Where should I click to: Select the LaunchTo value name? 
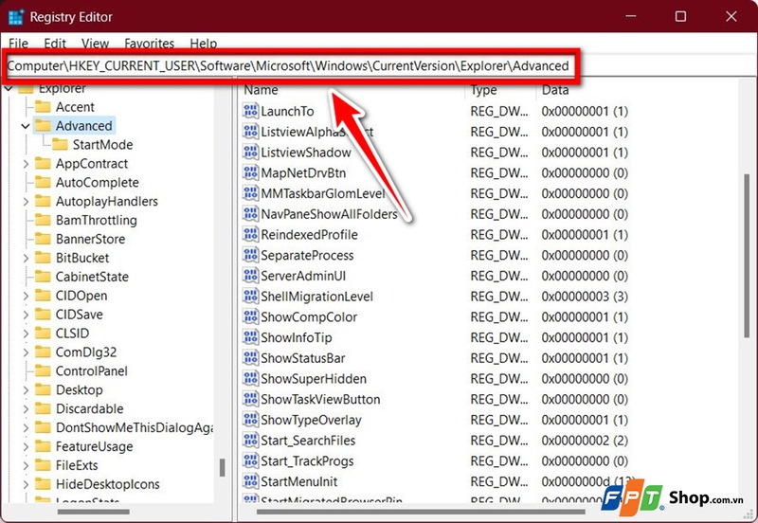tap(287, 111)
